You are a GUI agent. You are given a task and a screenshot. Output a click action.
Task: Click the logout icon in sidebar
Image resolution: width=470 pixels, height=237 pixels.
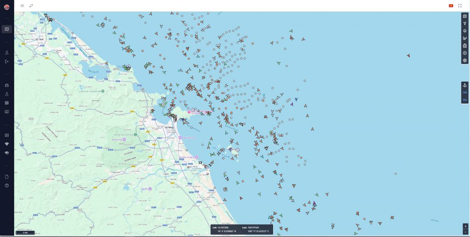(x=7, y=61)
